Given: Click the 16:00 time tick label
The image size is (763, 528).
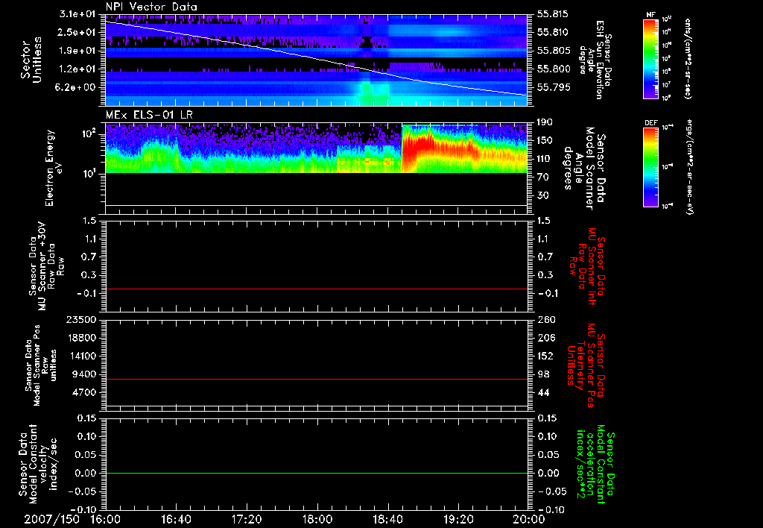Looking at the screenshot, I should tap(106, 519).
